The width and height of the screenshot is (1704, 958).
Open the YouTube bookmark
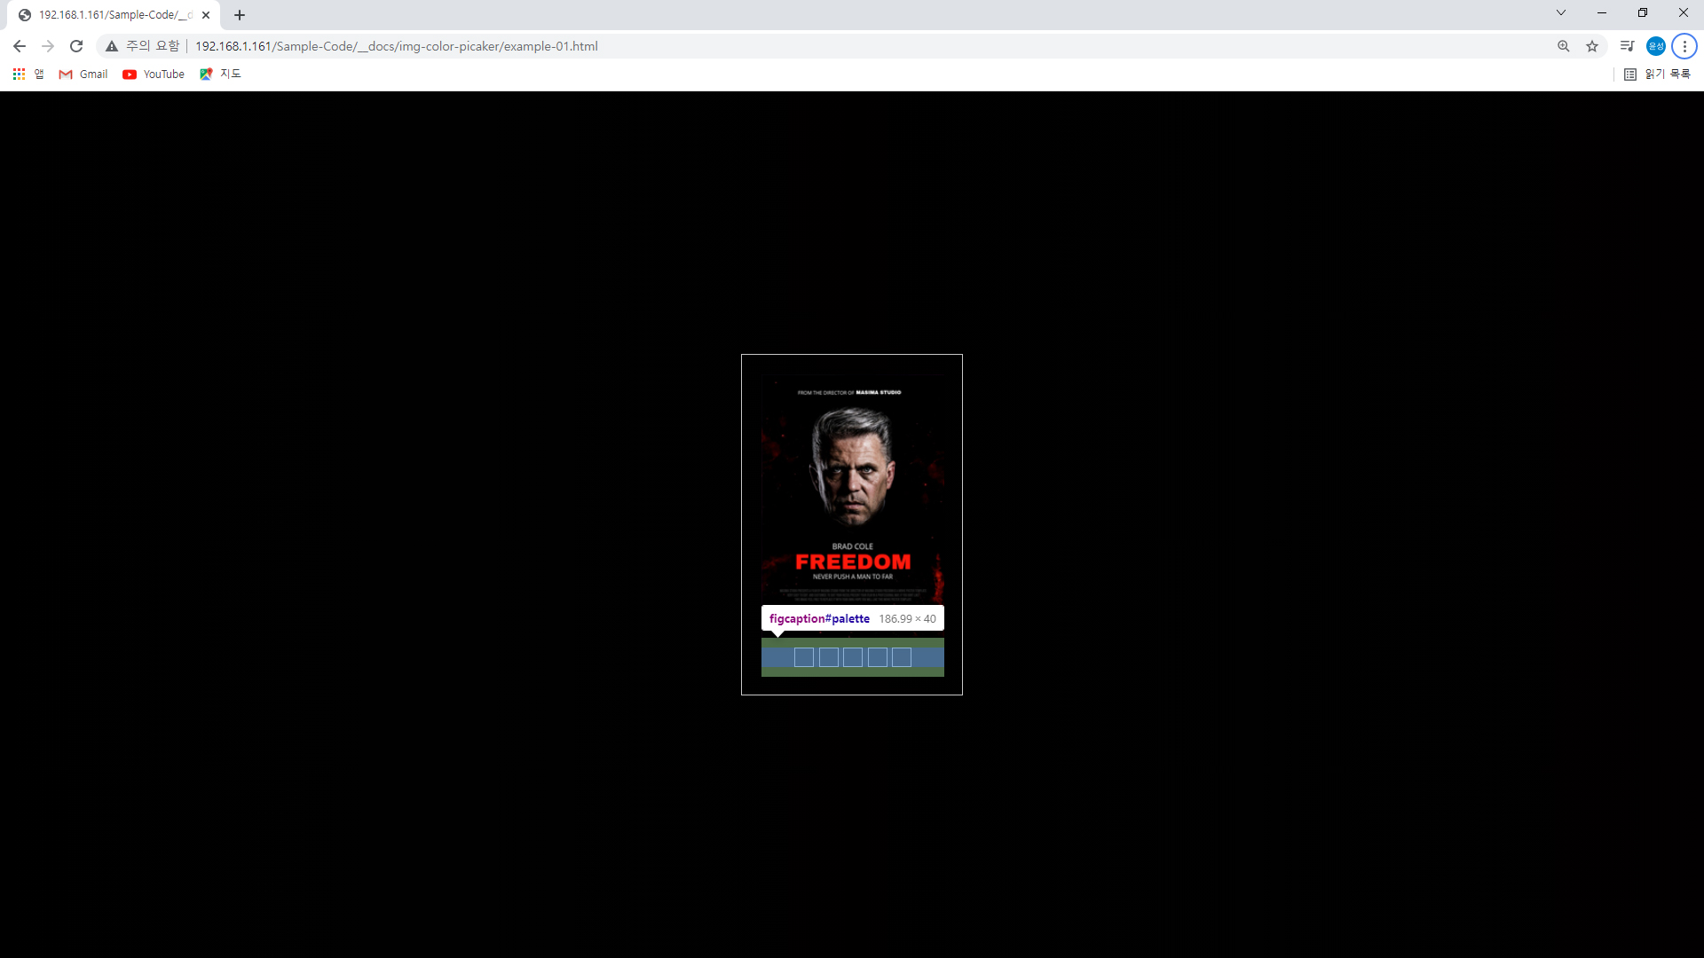(154, 75)
